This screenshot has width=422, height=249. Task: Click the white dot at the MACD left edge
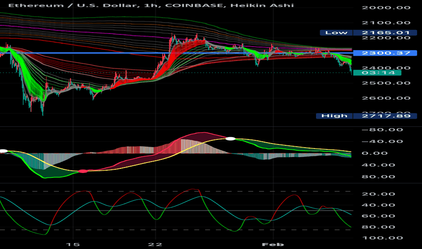3,151
